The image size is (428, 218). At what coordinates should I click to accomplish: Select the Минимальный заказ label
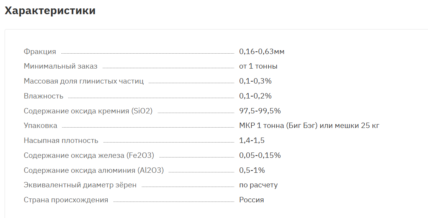coord(61,66)
